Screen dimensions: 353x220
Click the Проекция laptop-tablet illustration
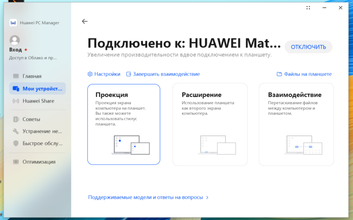tap(131, 145)
